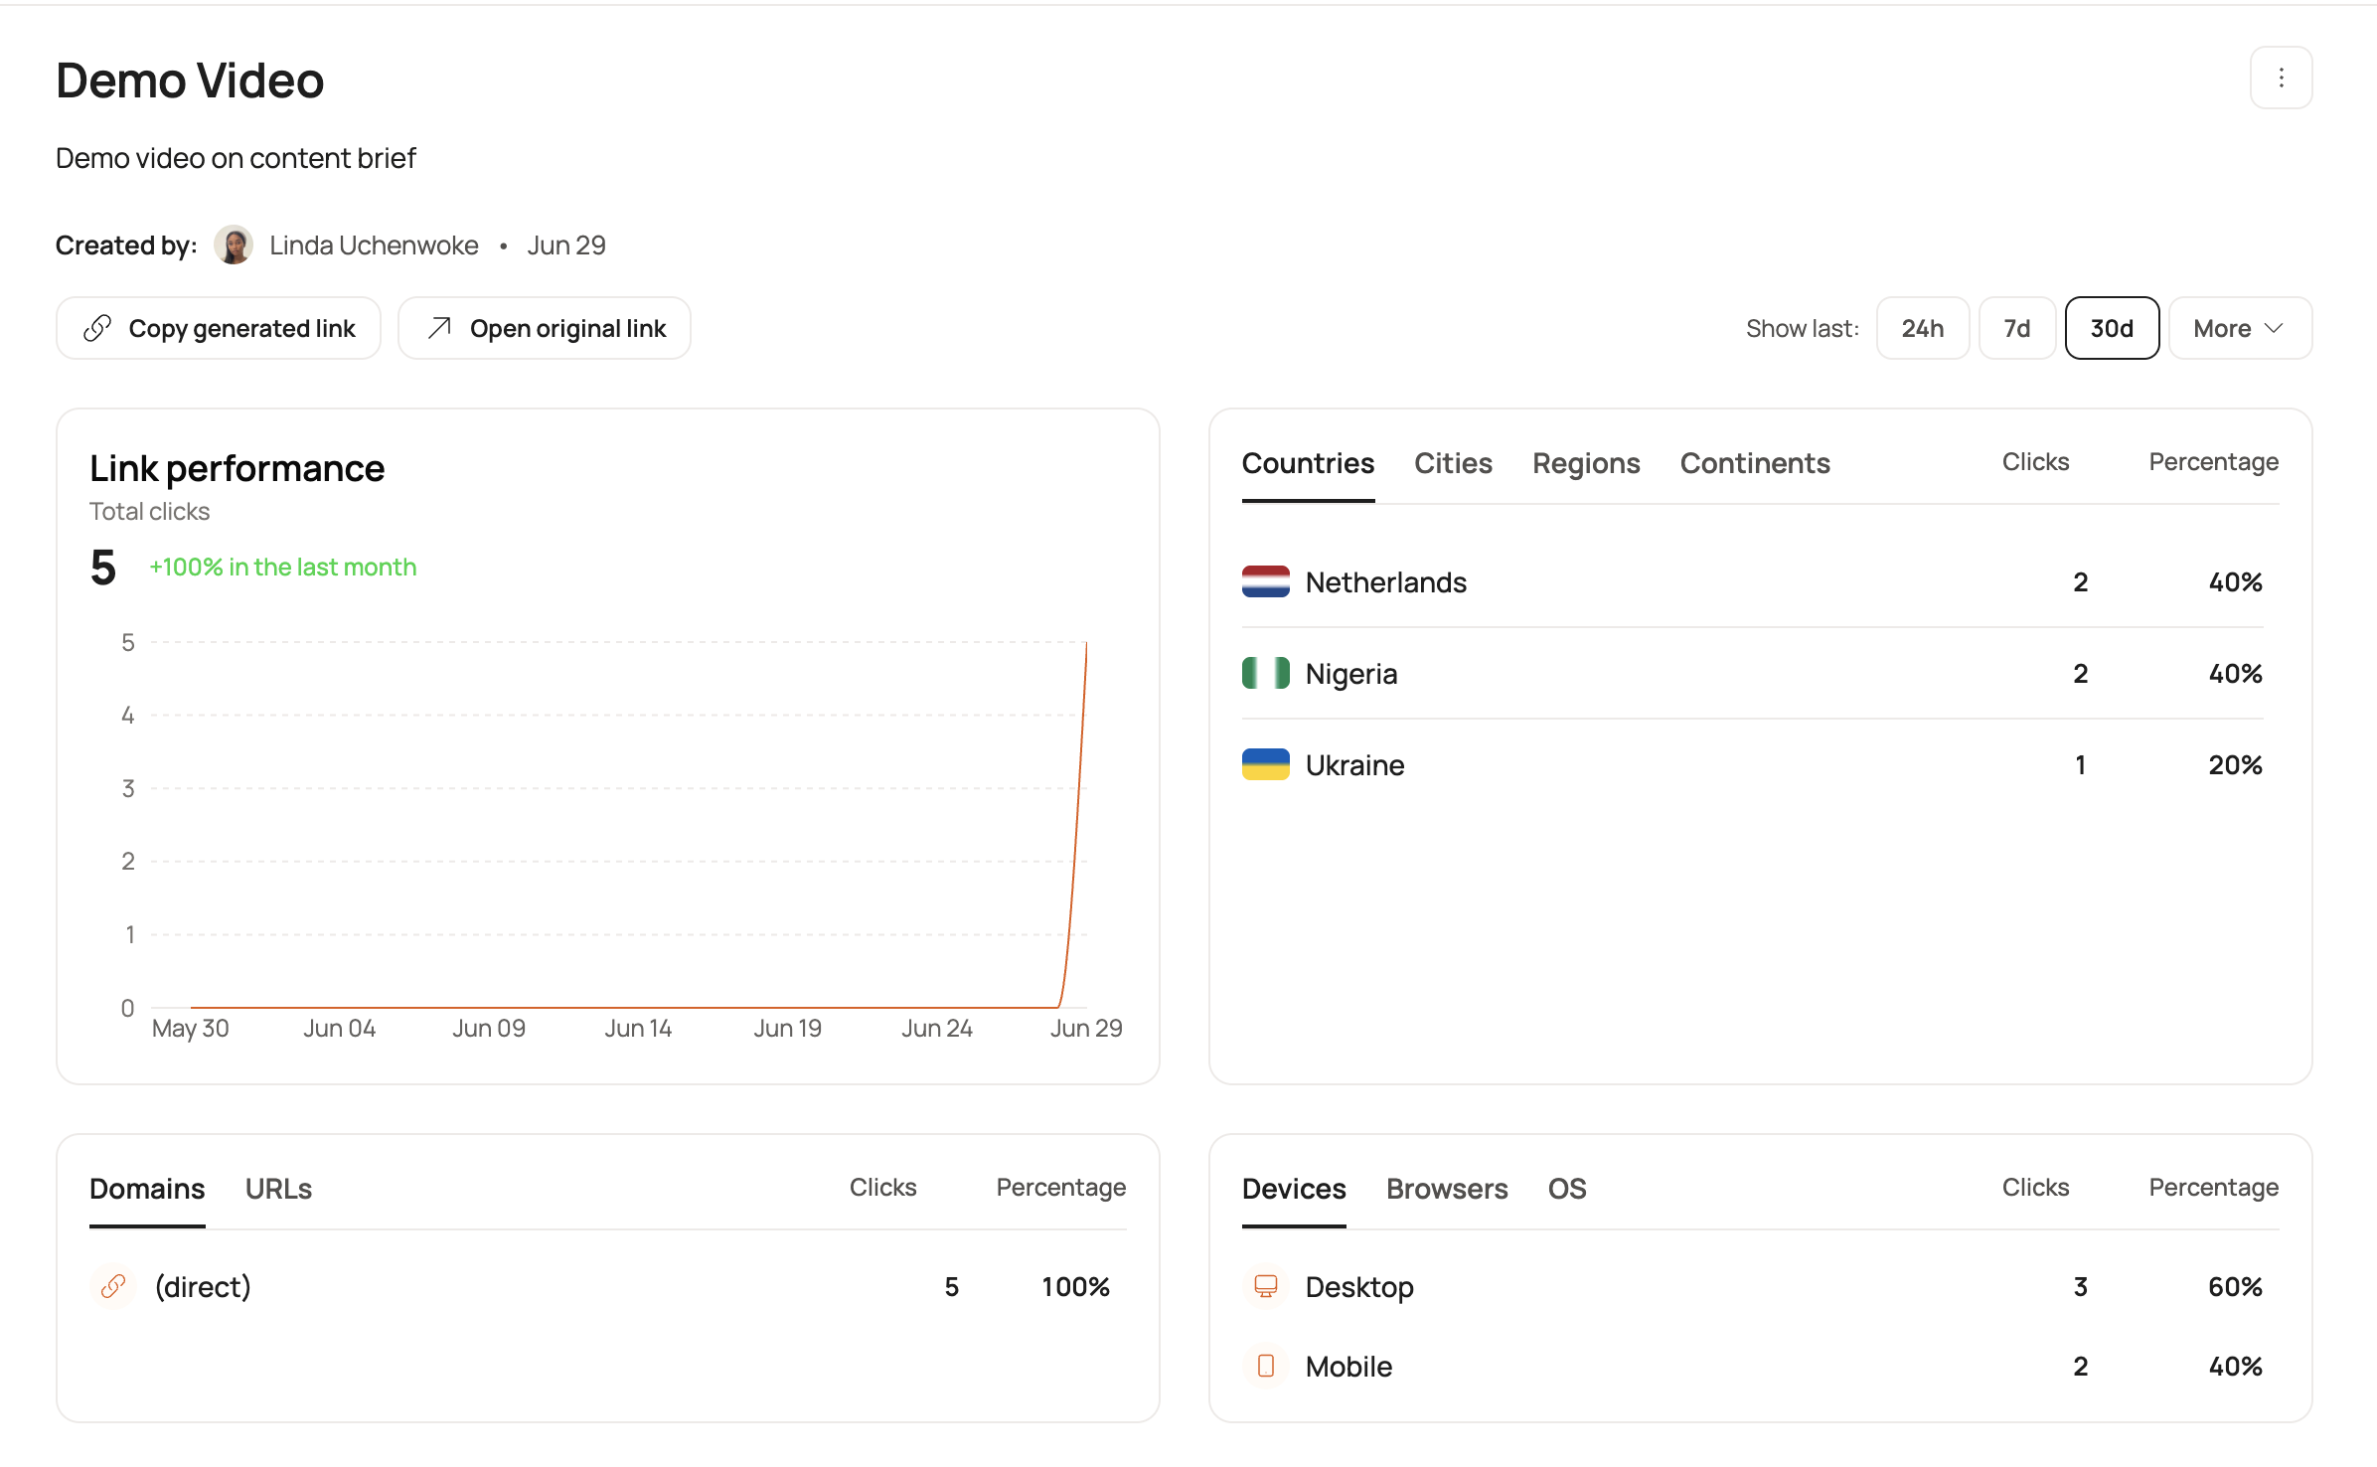Open the original link
The height and width of the screenshot is (1467, 2377).
pyautogui.click(x=545, y=328)
